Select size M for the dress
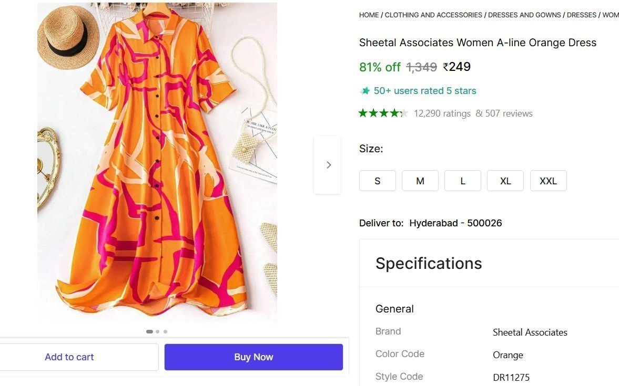619x386 pixels. [x=420, y=181]
